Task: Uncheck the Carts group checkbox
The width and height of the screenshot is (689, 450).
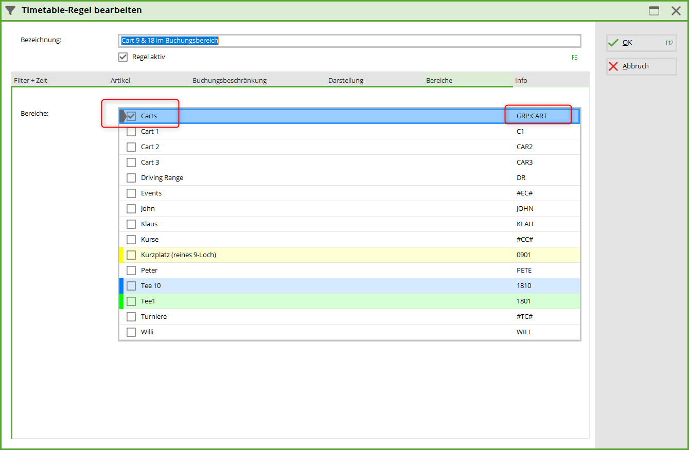Action: [x=131, y=116]
